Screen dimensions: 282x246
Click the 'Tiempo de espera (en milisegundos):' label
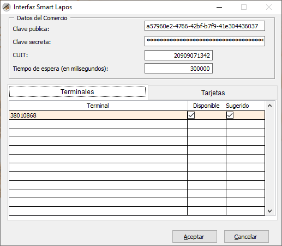pos(61,69)
